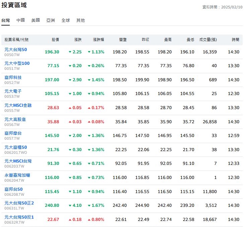Select the 其他 tab
This screenshot has width=244, height=227.
tap(80, 20)
